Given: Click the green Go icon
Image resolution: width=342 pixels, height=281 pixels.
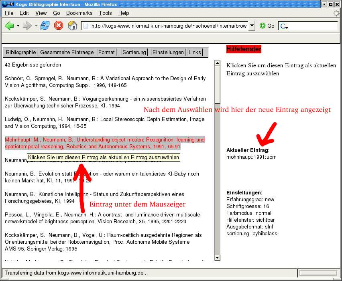Looking at the screenshot, I should click(x=263, y=26).
